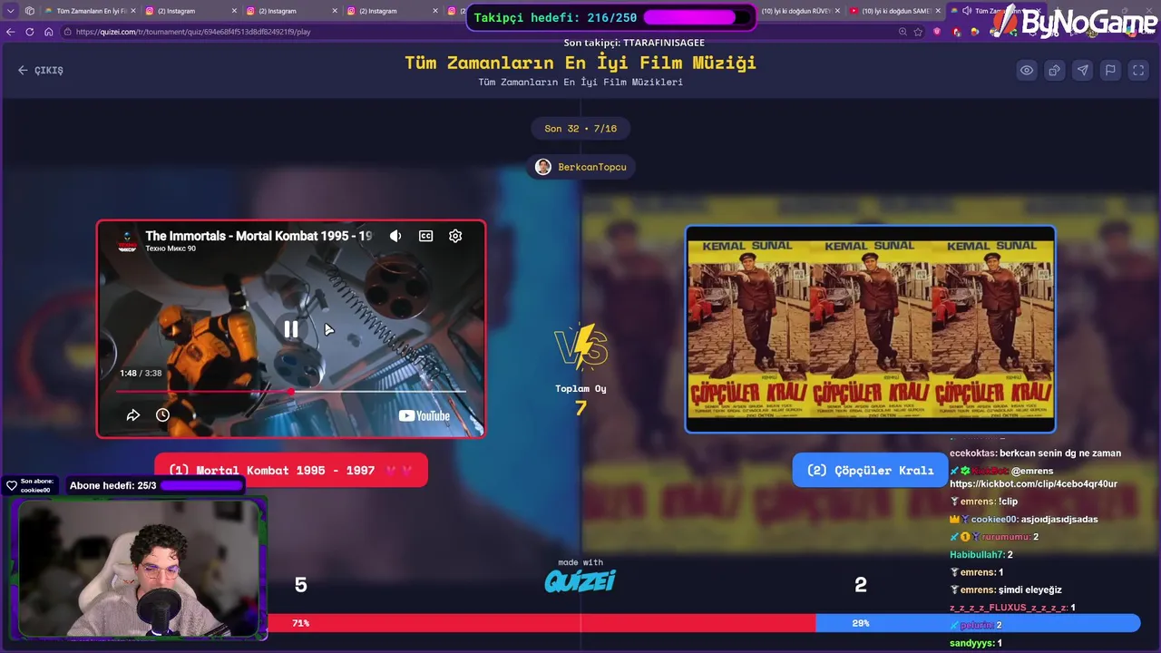Select the Çöpçüler Kralı poster image
Screen dimensions: 1161x653
tap(870, 329)
